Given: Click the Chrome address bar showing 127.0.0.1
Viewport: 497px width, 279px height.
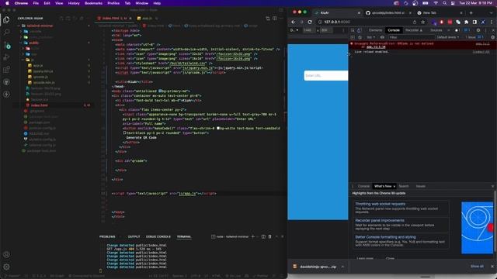Looking at the screenshot, I should click(x=364, y=22).
